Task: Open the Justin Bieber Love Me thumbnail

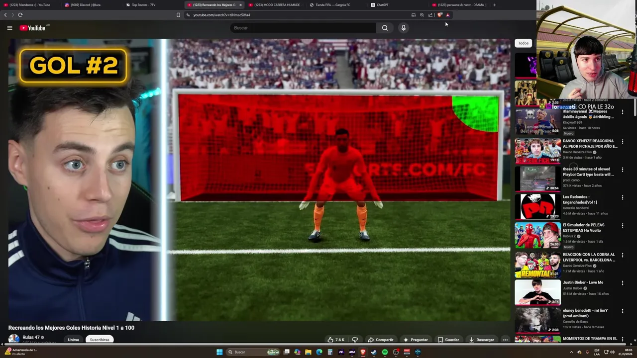Action: tap(537, 292)
